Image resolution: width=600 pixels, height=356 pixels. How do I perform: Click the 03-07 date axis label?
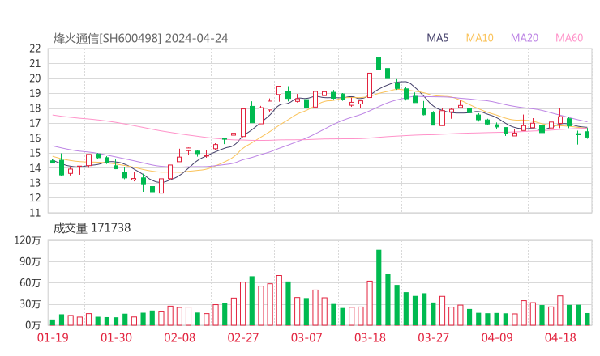pos(306,337)
